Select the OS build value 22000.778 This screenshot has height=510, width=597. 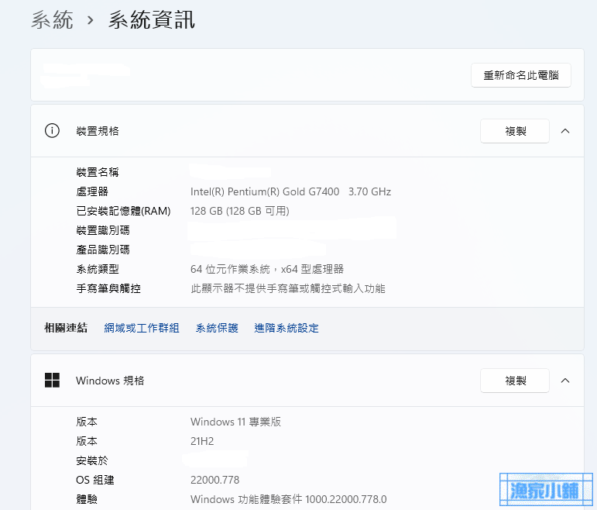(214, 480)
